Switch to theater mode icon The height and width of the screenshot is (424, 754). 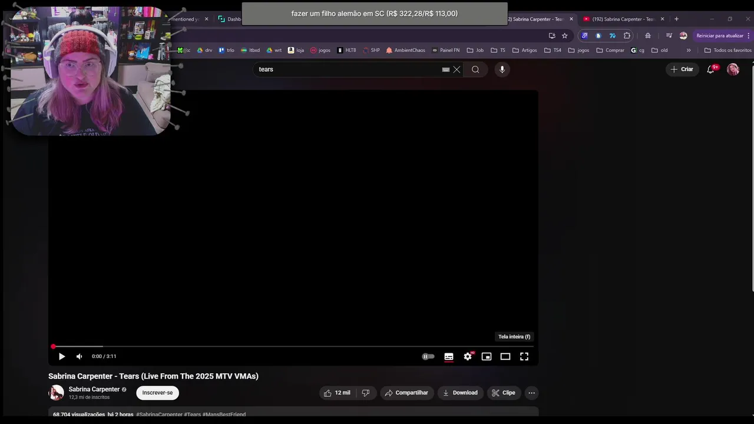(505, 356)
